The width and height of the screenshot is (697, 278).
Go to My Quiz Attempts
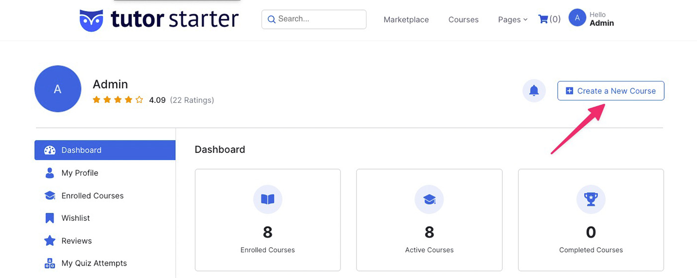tap(94, 263)
